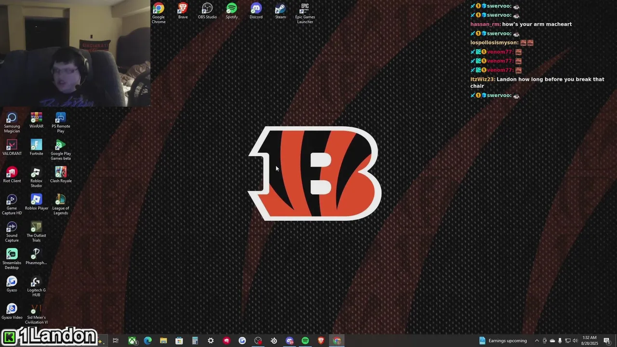This screenshot has width=617, height=347.
Task: Open the Steam desktop icon
Action: 281,11
